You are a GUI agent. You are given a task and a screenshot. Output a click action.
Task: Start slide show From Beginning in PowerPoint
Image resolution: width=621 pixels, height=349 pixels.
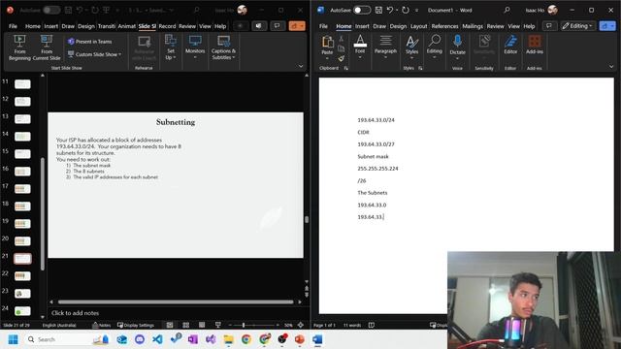pos(19,48)
